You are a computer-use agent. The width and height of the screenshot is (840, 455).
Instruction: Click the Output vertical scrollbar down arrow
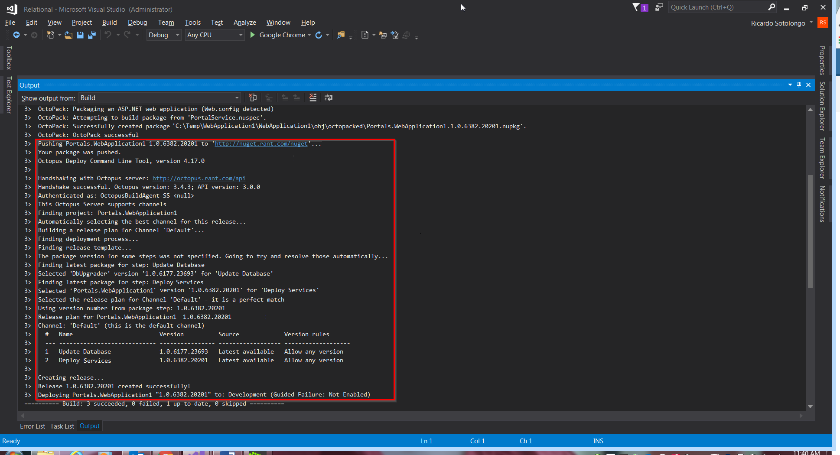point(810,406)
